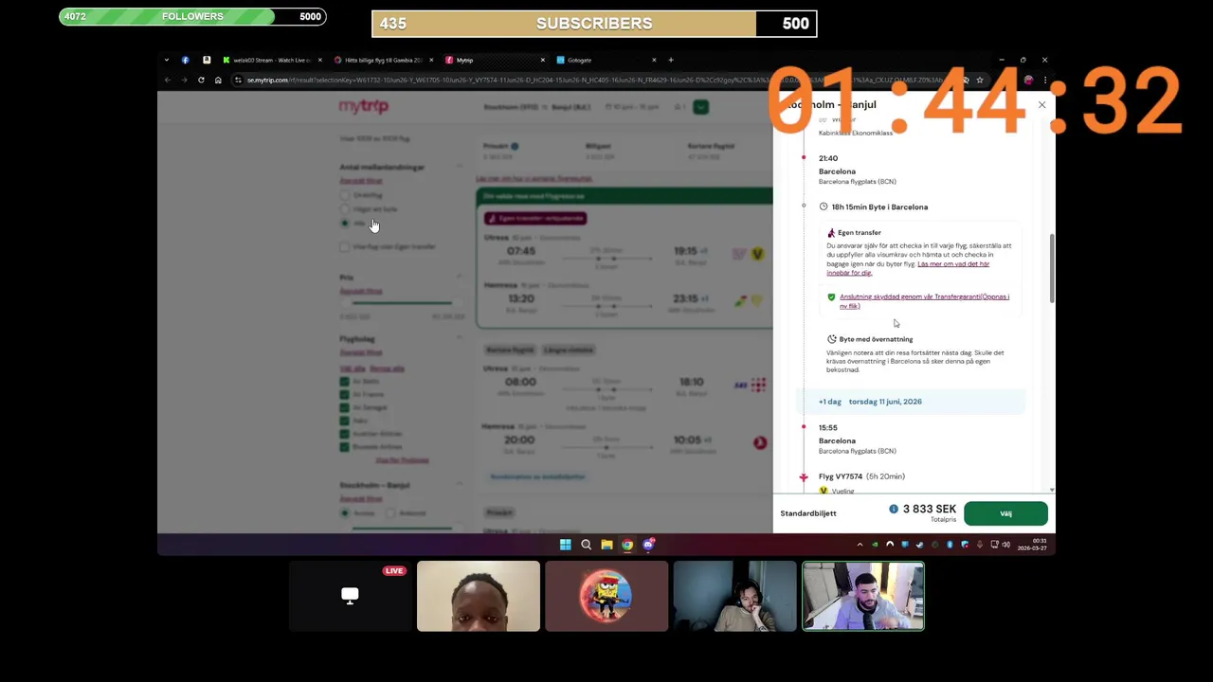Collapse the Antal mellanlandningar filter section
Viewport: 1213px width, 682px height.
click(x=460, y=167)
